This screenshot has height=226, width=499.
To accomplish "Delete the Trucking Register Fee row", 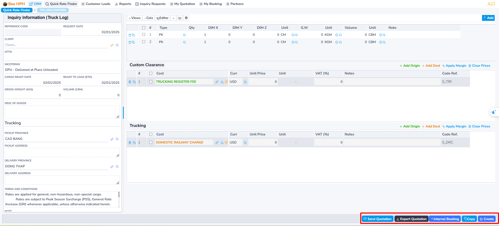I will pos(130,82).
